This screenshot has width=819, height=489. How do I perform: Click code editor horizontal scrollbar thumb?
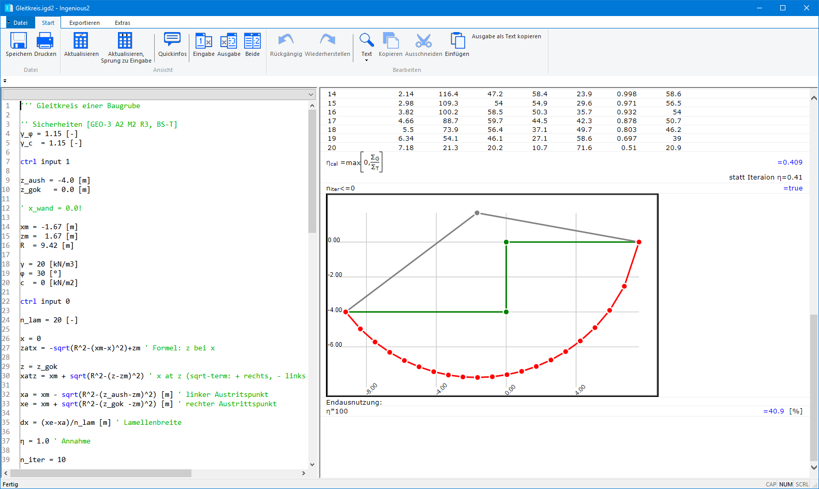101,473
